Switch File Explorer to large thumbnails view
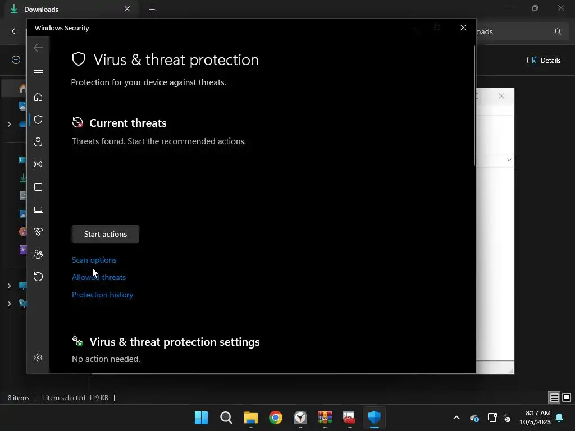 tap(567, 397)
